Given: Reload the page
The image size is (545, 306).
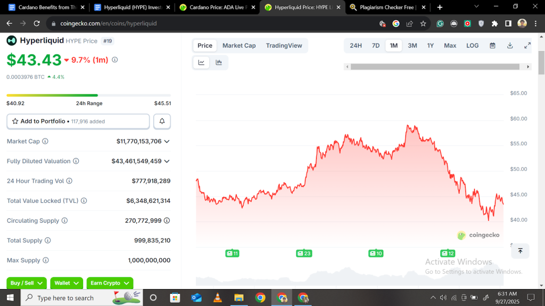Looking at the screenshot, I should 37,23.
